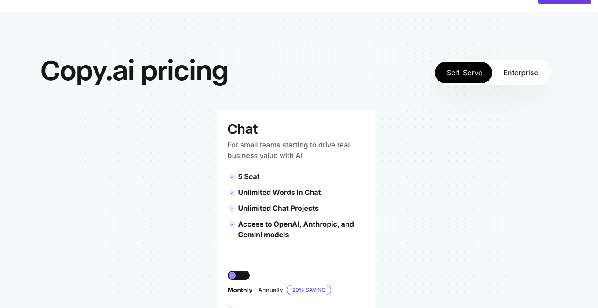Click the Unlimited Words in Chat feature
Viewport: 598px width, 308px height.
[x=279, y=192]
